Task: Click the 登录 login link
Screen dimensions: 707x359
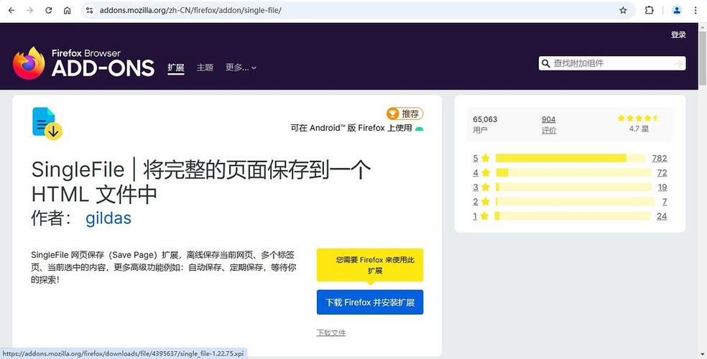Action: [x=678, y=34]
